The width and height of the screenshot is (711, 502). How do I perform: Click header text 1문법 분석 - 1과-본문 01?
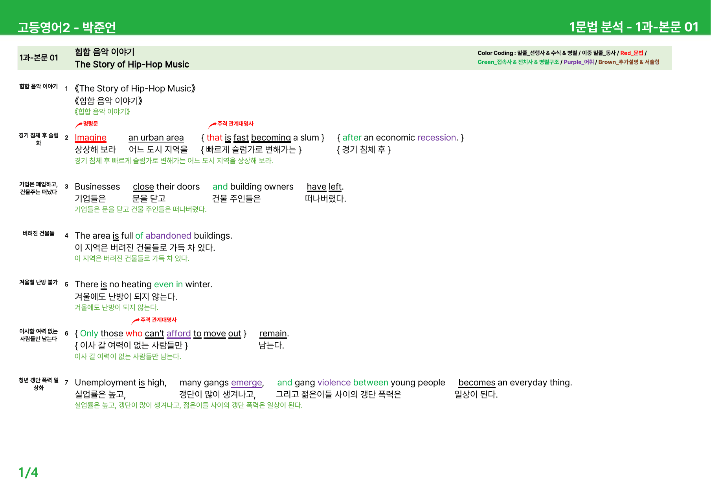[x=634, y=27]
